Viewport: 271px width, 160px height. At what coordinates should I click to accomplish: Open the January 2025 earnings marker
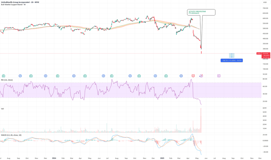(166, 76)
